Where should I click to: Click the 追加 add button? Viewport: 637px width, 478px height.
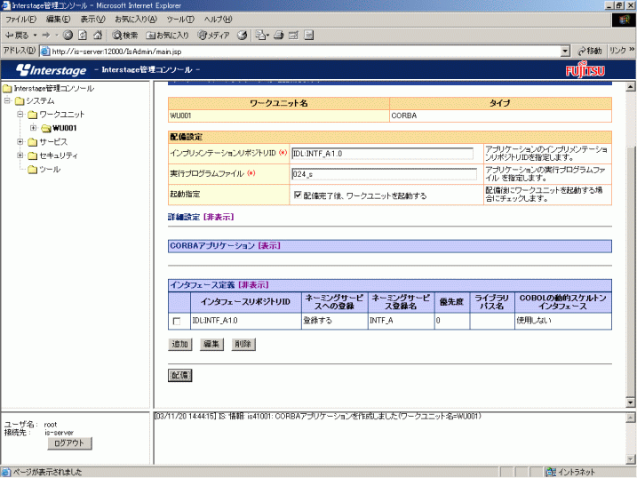(180, 345)
